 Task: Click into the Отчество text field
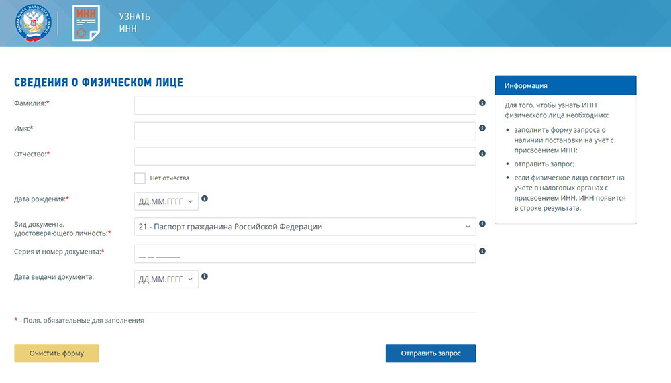[x=305, y=156]
